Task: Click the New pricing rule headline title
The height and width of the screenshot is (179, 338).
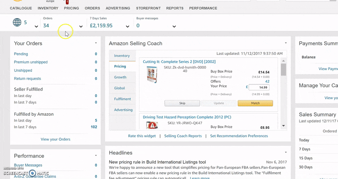Action: pos(157,162)
